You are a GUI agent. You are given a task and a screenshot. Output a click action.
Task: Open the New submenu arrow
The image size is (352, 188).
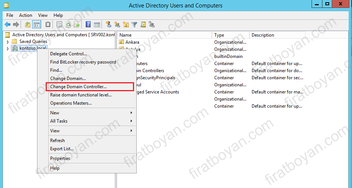(x=131, y=113)
